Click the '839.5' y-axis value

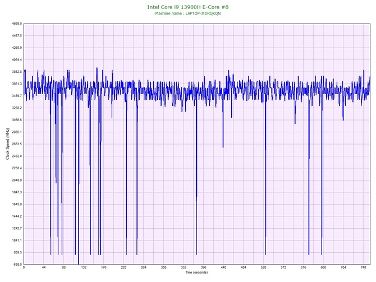coord(17,252)
